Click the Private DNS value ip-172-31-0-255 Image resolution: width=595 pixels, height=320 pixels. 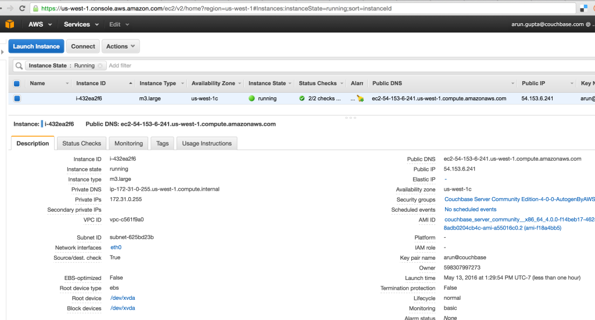(164, 190)
